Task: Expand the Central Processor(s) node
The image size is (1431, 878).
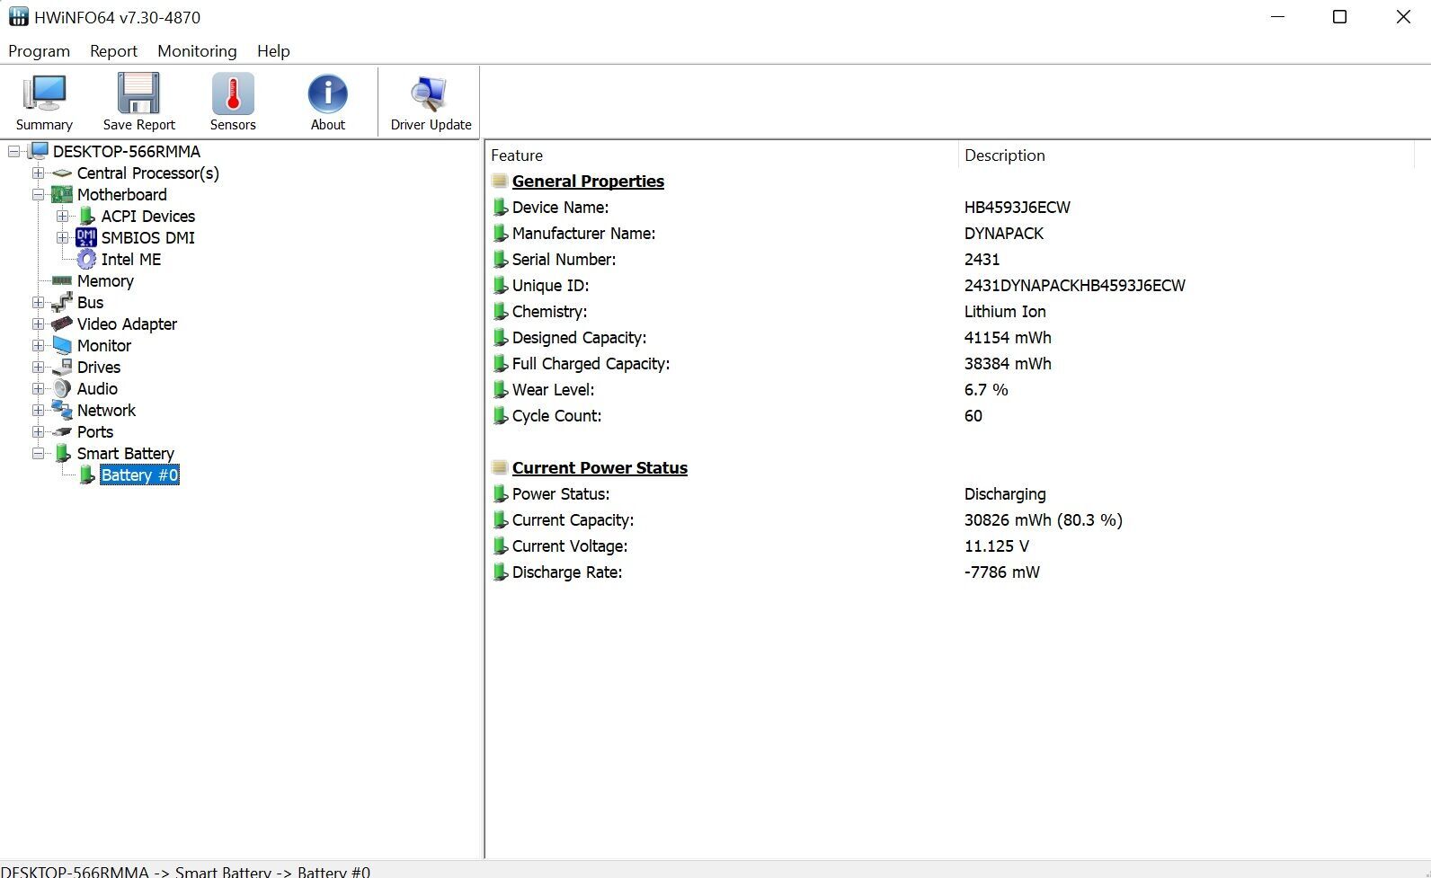Action: pyautogui.click(x=38, y=173)
